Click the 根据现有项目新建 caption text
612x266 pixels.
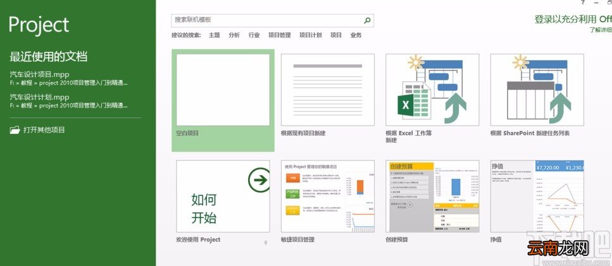[303, 133]
